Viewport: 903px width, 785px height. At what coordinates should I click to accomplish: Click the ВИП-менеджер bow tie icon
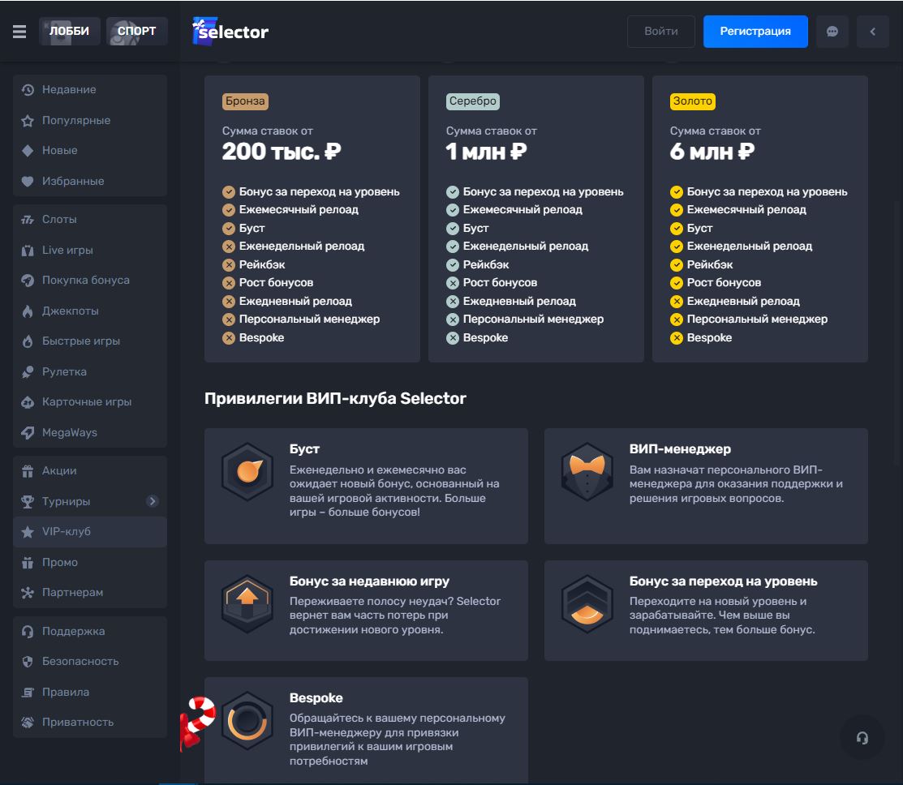tap(587, 471)
